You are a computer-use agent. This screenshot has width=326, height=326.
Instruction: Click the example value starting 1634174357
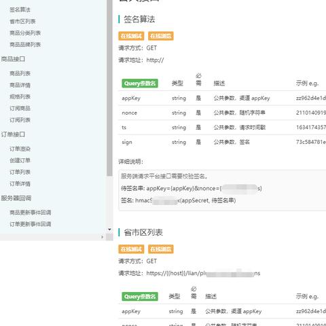(311, 128)
